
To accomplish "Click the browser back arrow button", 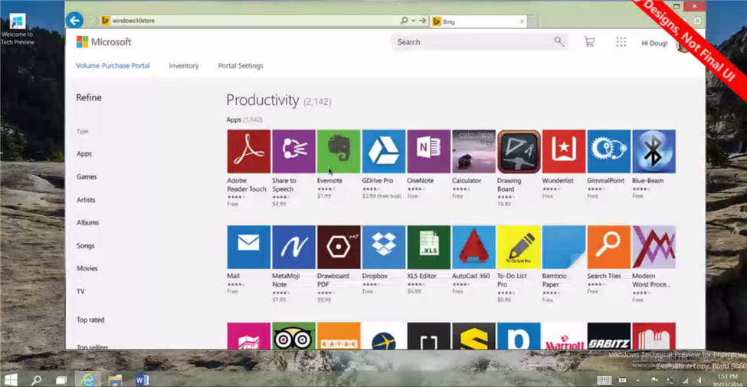I will click(74, 20).
